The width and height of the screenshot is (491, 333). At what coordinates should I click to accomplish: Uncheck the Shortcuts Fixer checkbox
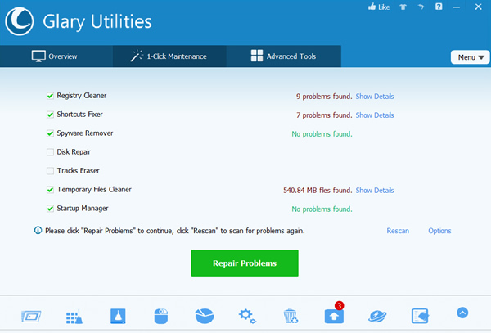tap(50, 115)
